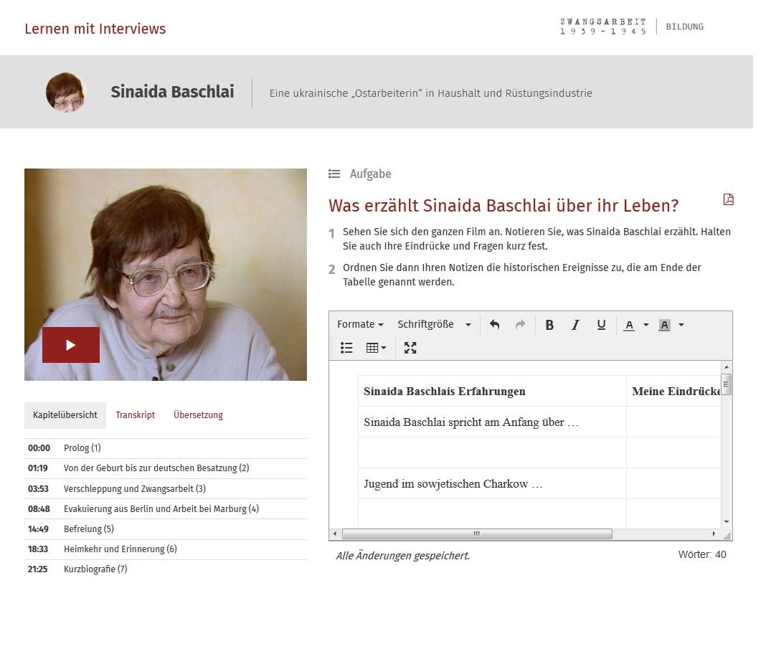The image size is (771, 649).
Task: Jump to Kurzbiografie (7) chapter
Action: pos(166,569)
